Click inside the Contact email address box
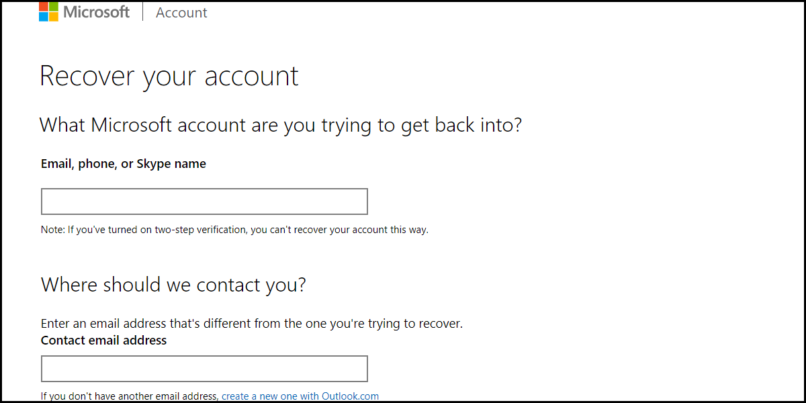 click(x=204, y=368)
